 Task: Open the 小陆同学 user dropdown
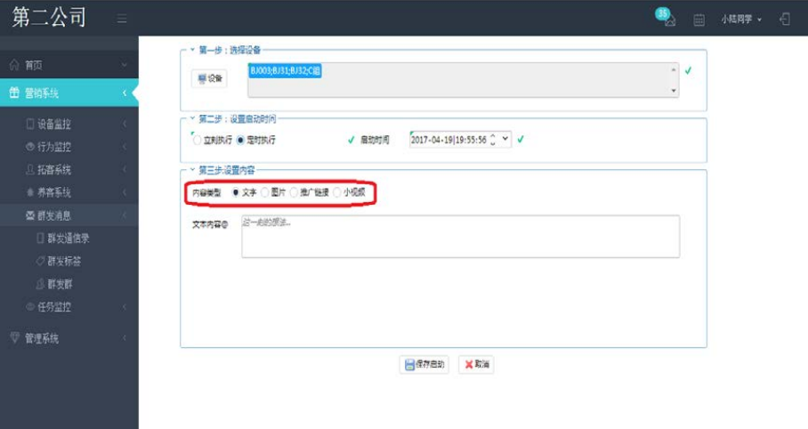tap(741, 19)
